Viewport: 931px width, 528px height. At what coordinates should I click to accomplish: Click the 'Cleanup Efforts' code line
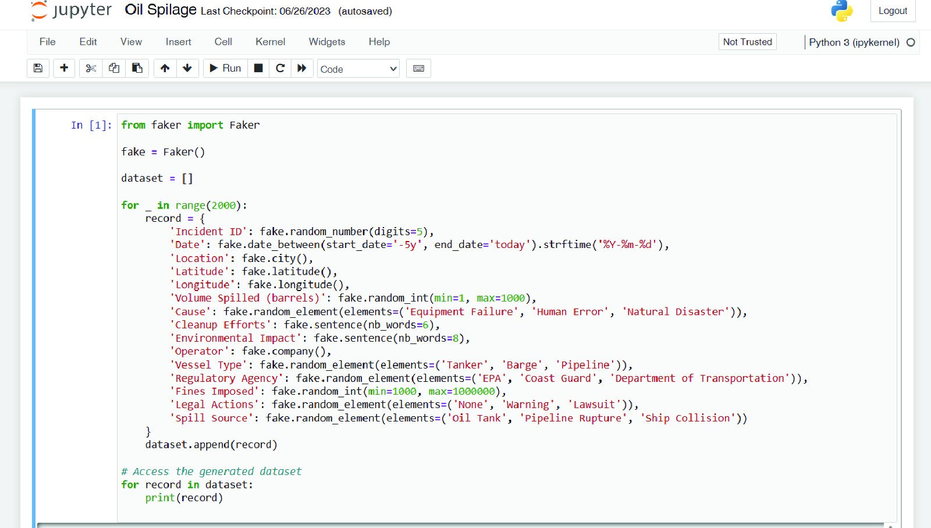point(305,325)
